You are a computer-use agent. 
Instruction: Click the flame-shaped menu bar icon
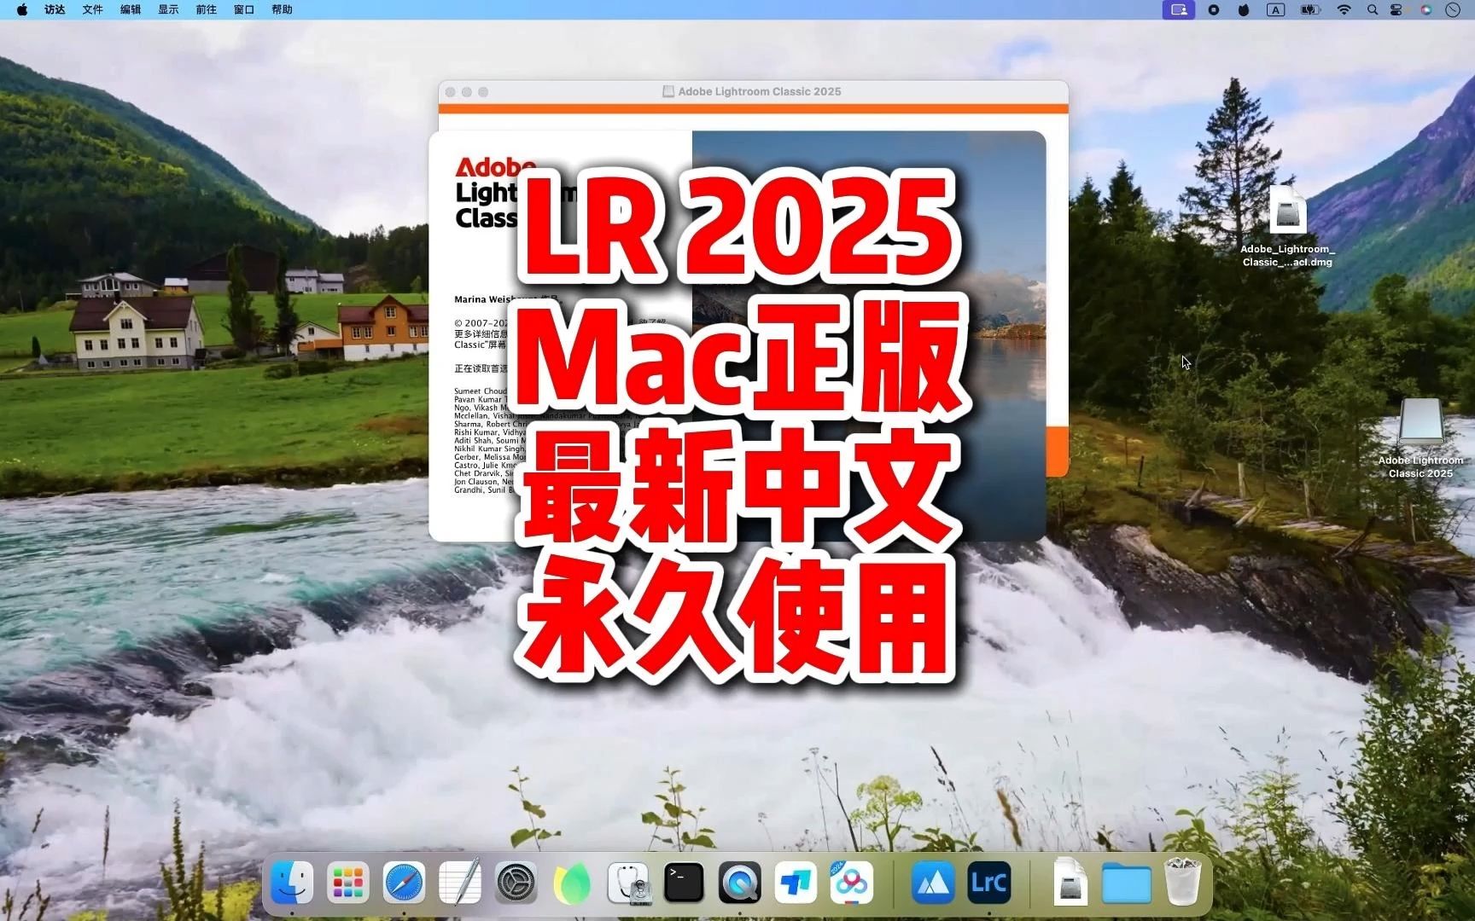coord(1244,9)
